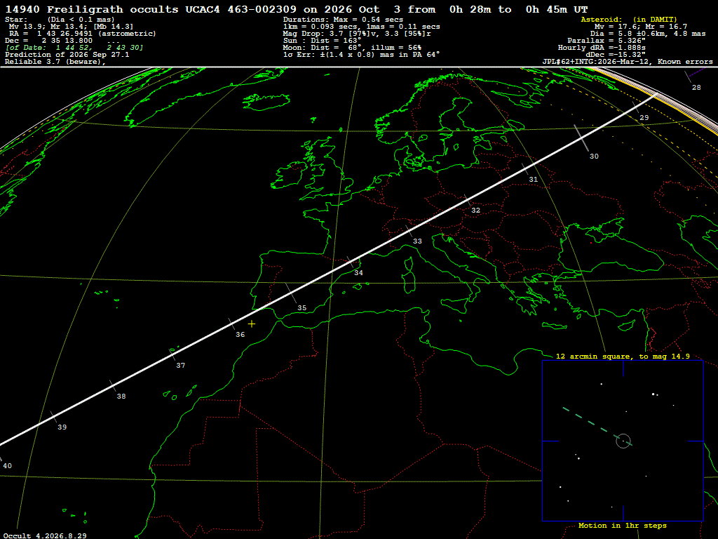Click the 'Reliable 3.7 (beware)' text
Image resolution: width=718 pixels, height=539 pixels.
tap(55, 62)
